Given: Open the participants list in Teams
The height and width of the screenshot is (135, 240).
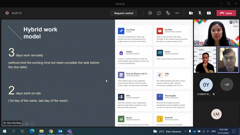Looking at the screenshot, I should 150,13.
